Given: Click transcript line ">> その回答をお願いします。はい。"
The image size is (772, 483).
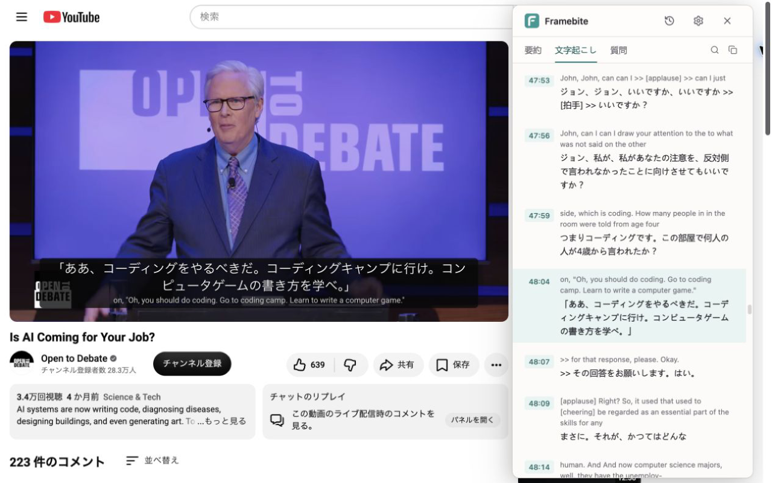Looking at the screenshot, I should (628, 373).
